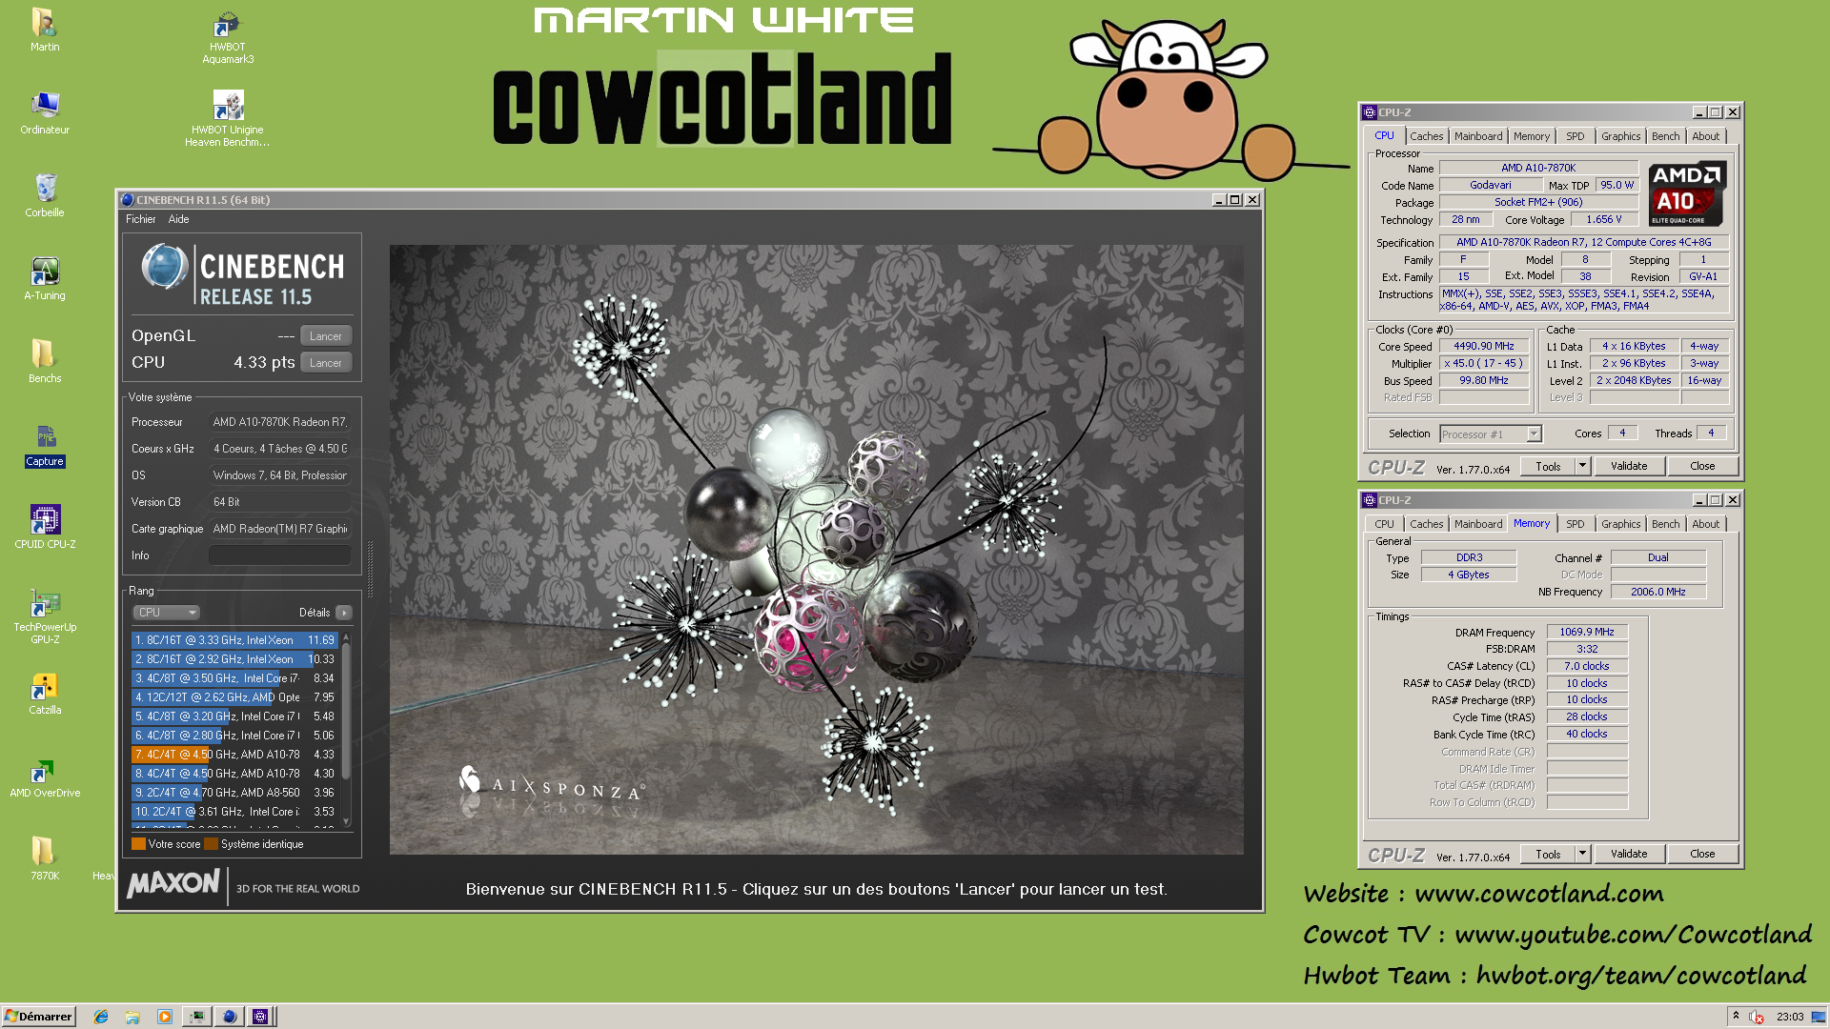Click the ranking list scrollbar up arrow
Viewport: 1830px width, 1029px height.
346,636
